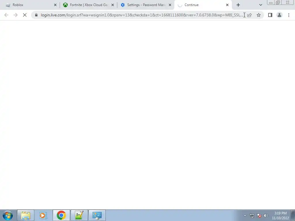Screen dimensions: 295x221
Task: Close the Continue tab
Action: (227, 5)
